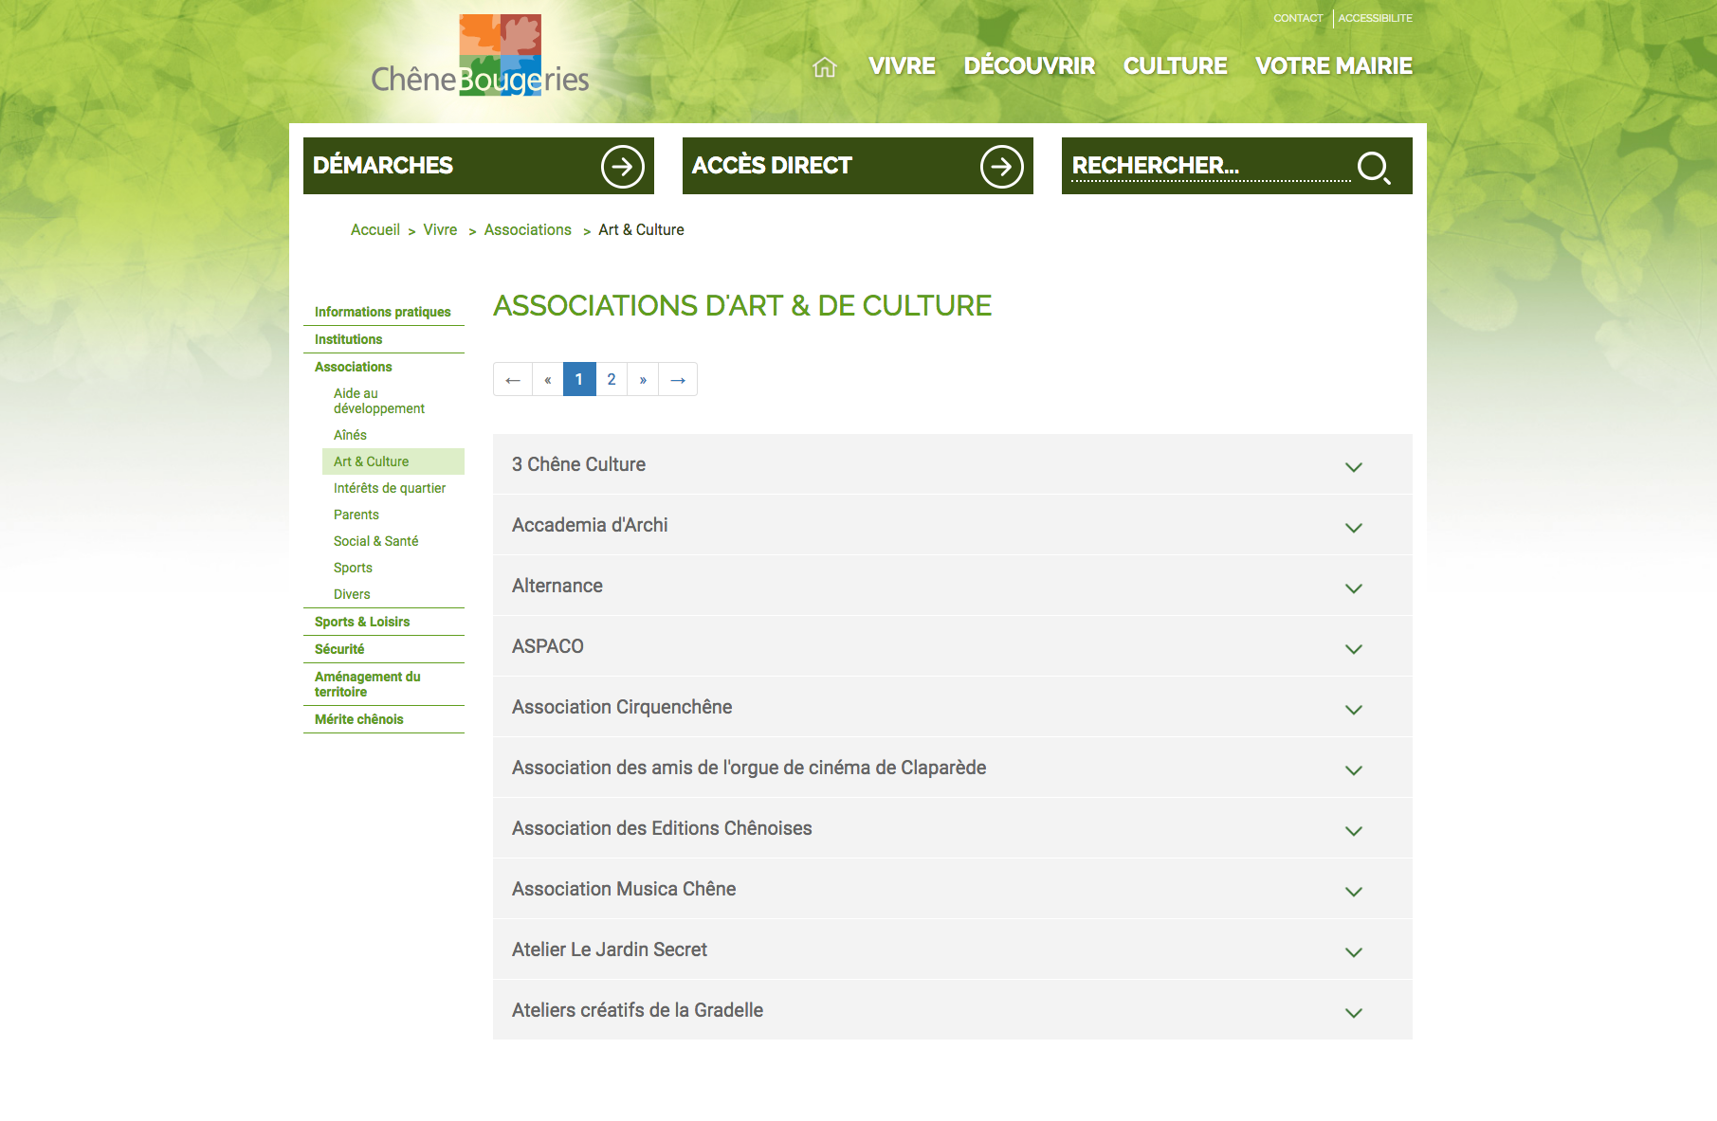Screen dimensions: 1717x1121
Task: Open Institutions in sidebar
Action: pos(349,339)
